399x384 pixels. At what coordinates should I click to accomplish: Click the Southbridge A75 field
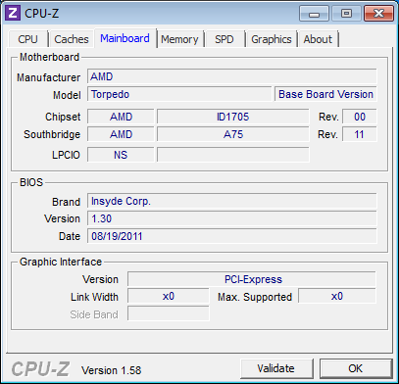click(x=233, y=134)
